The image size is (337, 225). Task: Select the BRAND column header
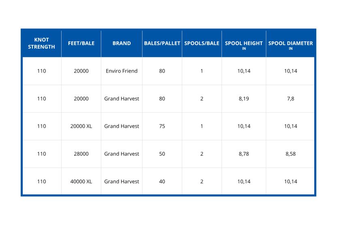click(122, 43)
